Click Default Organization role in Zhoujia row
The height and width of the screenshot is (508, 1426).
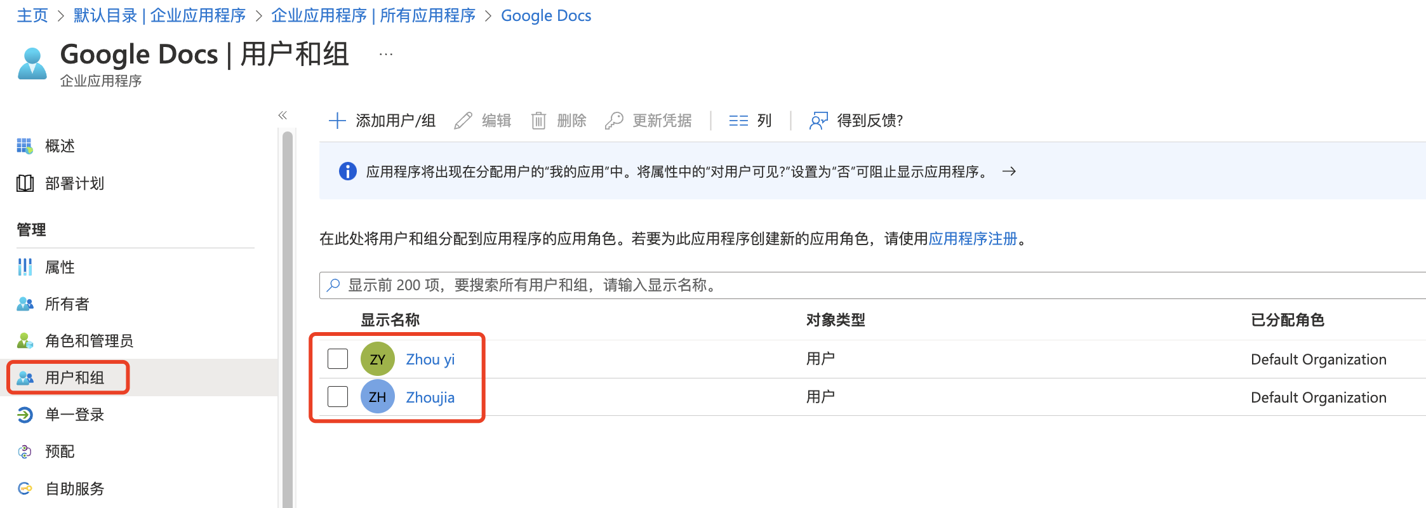(1319, 398)
